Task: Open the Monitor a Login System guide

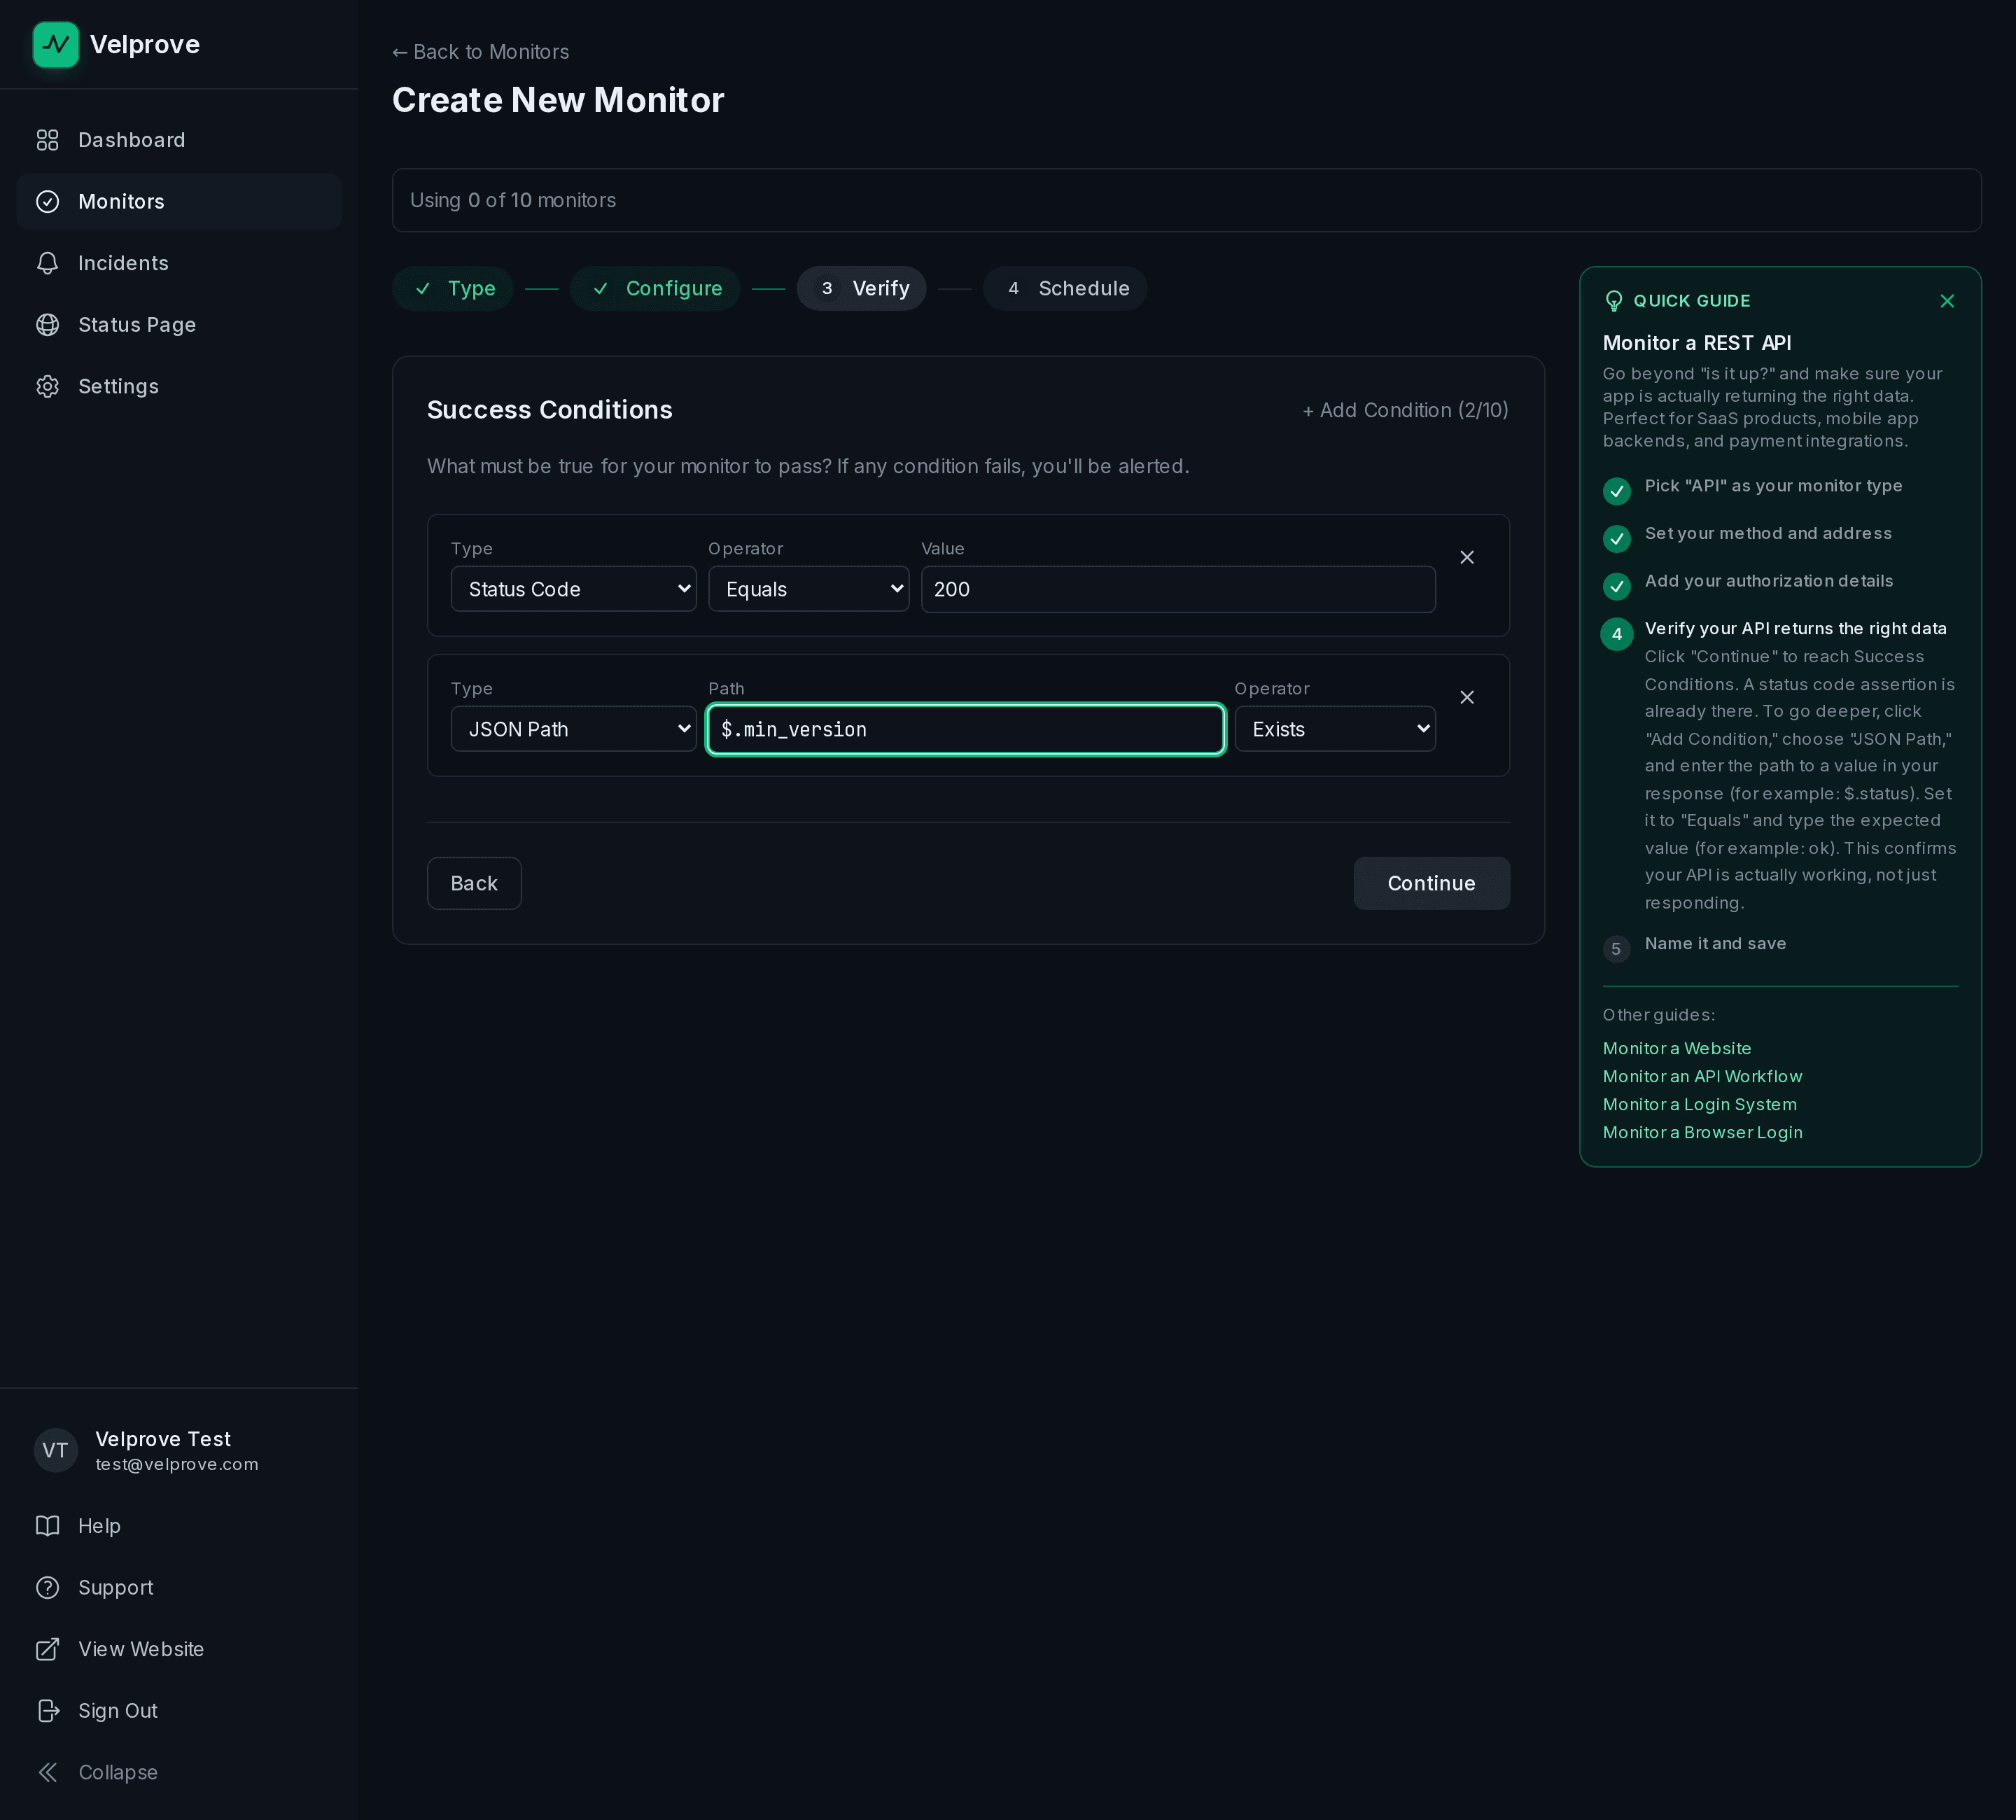Action: 1699,1104
